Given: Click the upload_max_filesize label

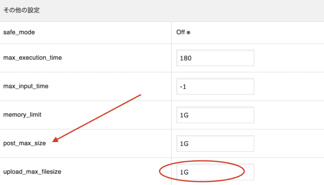Looking at the screenshot, I should pos(32,172).
